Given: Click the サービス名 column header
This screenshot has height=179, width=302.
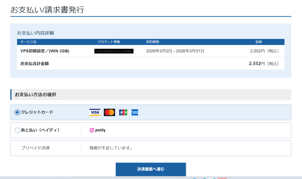Looking at the screenshot, I should click(28, 42).
